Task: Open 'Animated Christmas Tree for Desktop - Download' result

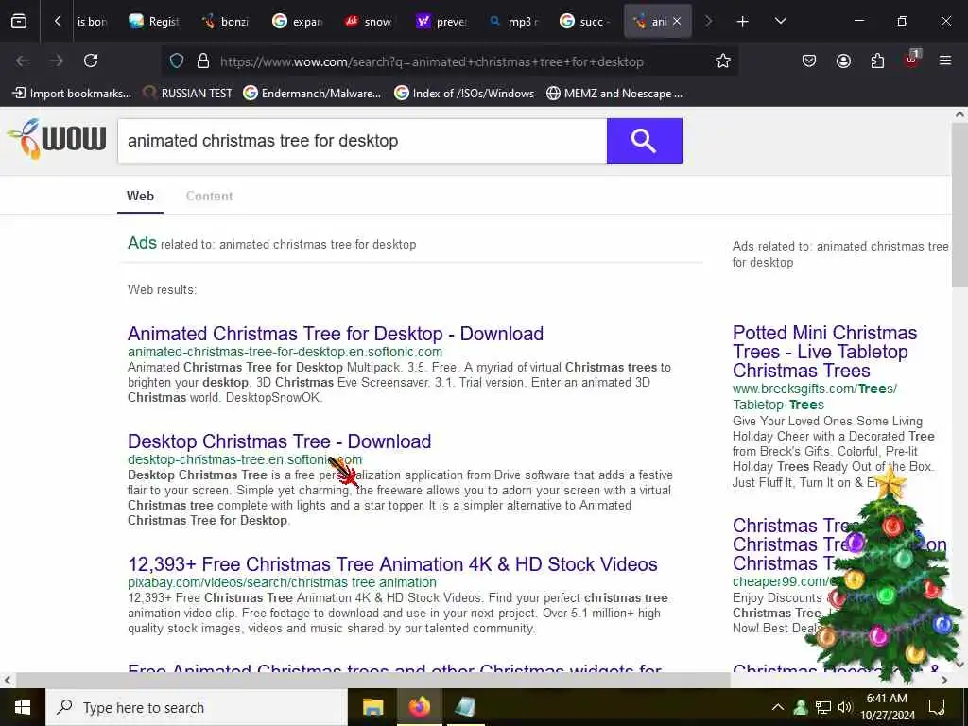Action: (336, 334)
